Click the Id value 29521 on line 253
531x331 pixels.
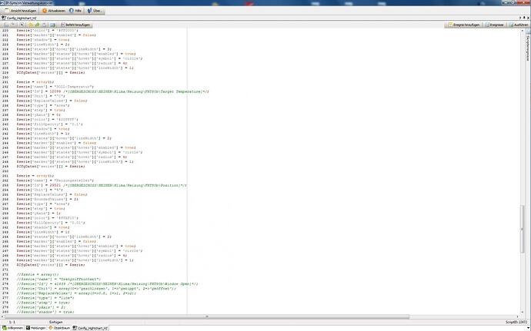55,185
